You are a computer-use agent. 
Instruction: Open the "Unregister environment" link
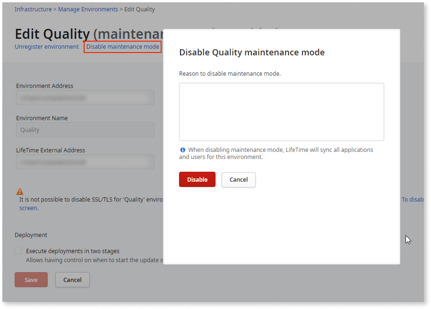coord(46,46)
